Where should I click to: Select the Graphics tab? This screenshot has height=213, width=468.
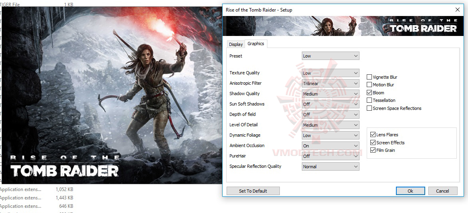click(x=256, y=44)
